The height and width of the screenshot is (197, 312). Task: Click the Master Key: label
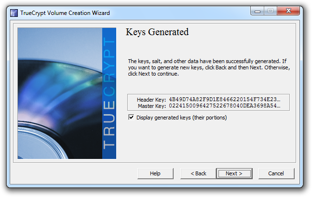tap(152, 106)
